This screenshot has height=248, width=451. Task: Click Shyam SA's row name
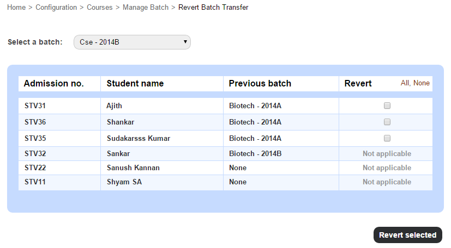click(x=124, y=182)
